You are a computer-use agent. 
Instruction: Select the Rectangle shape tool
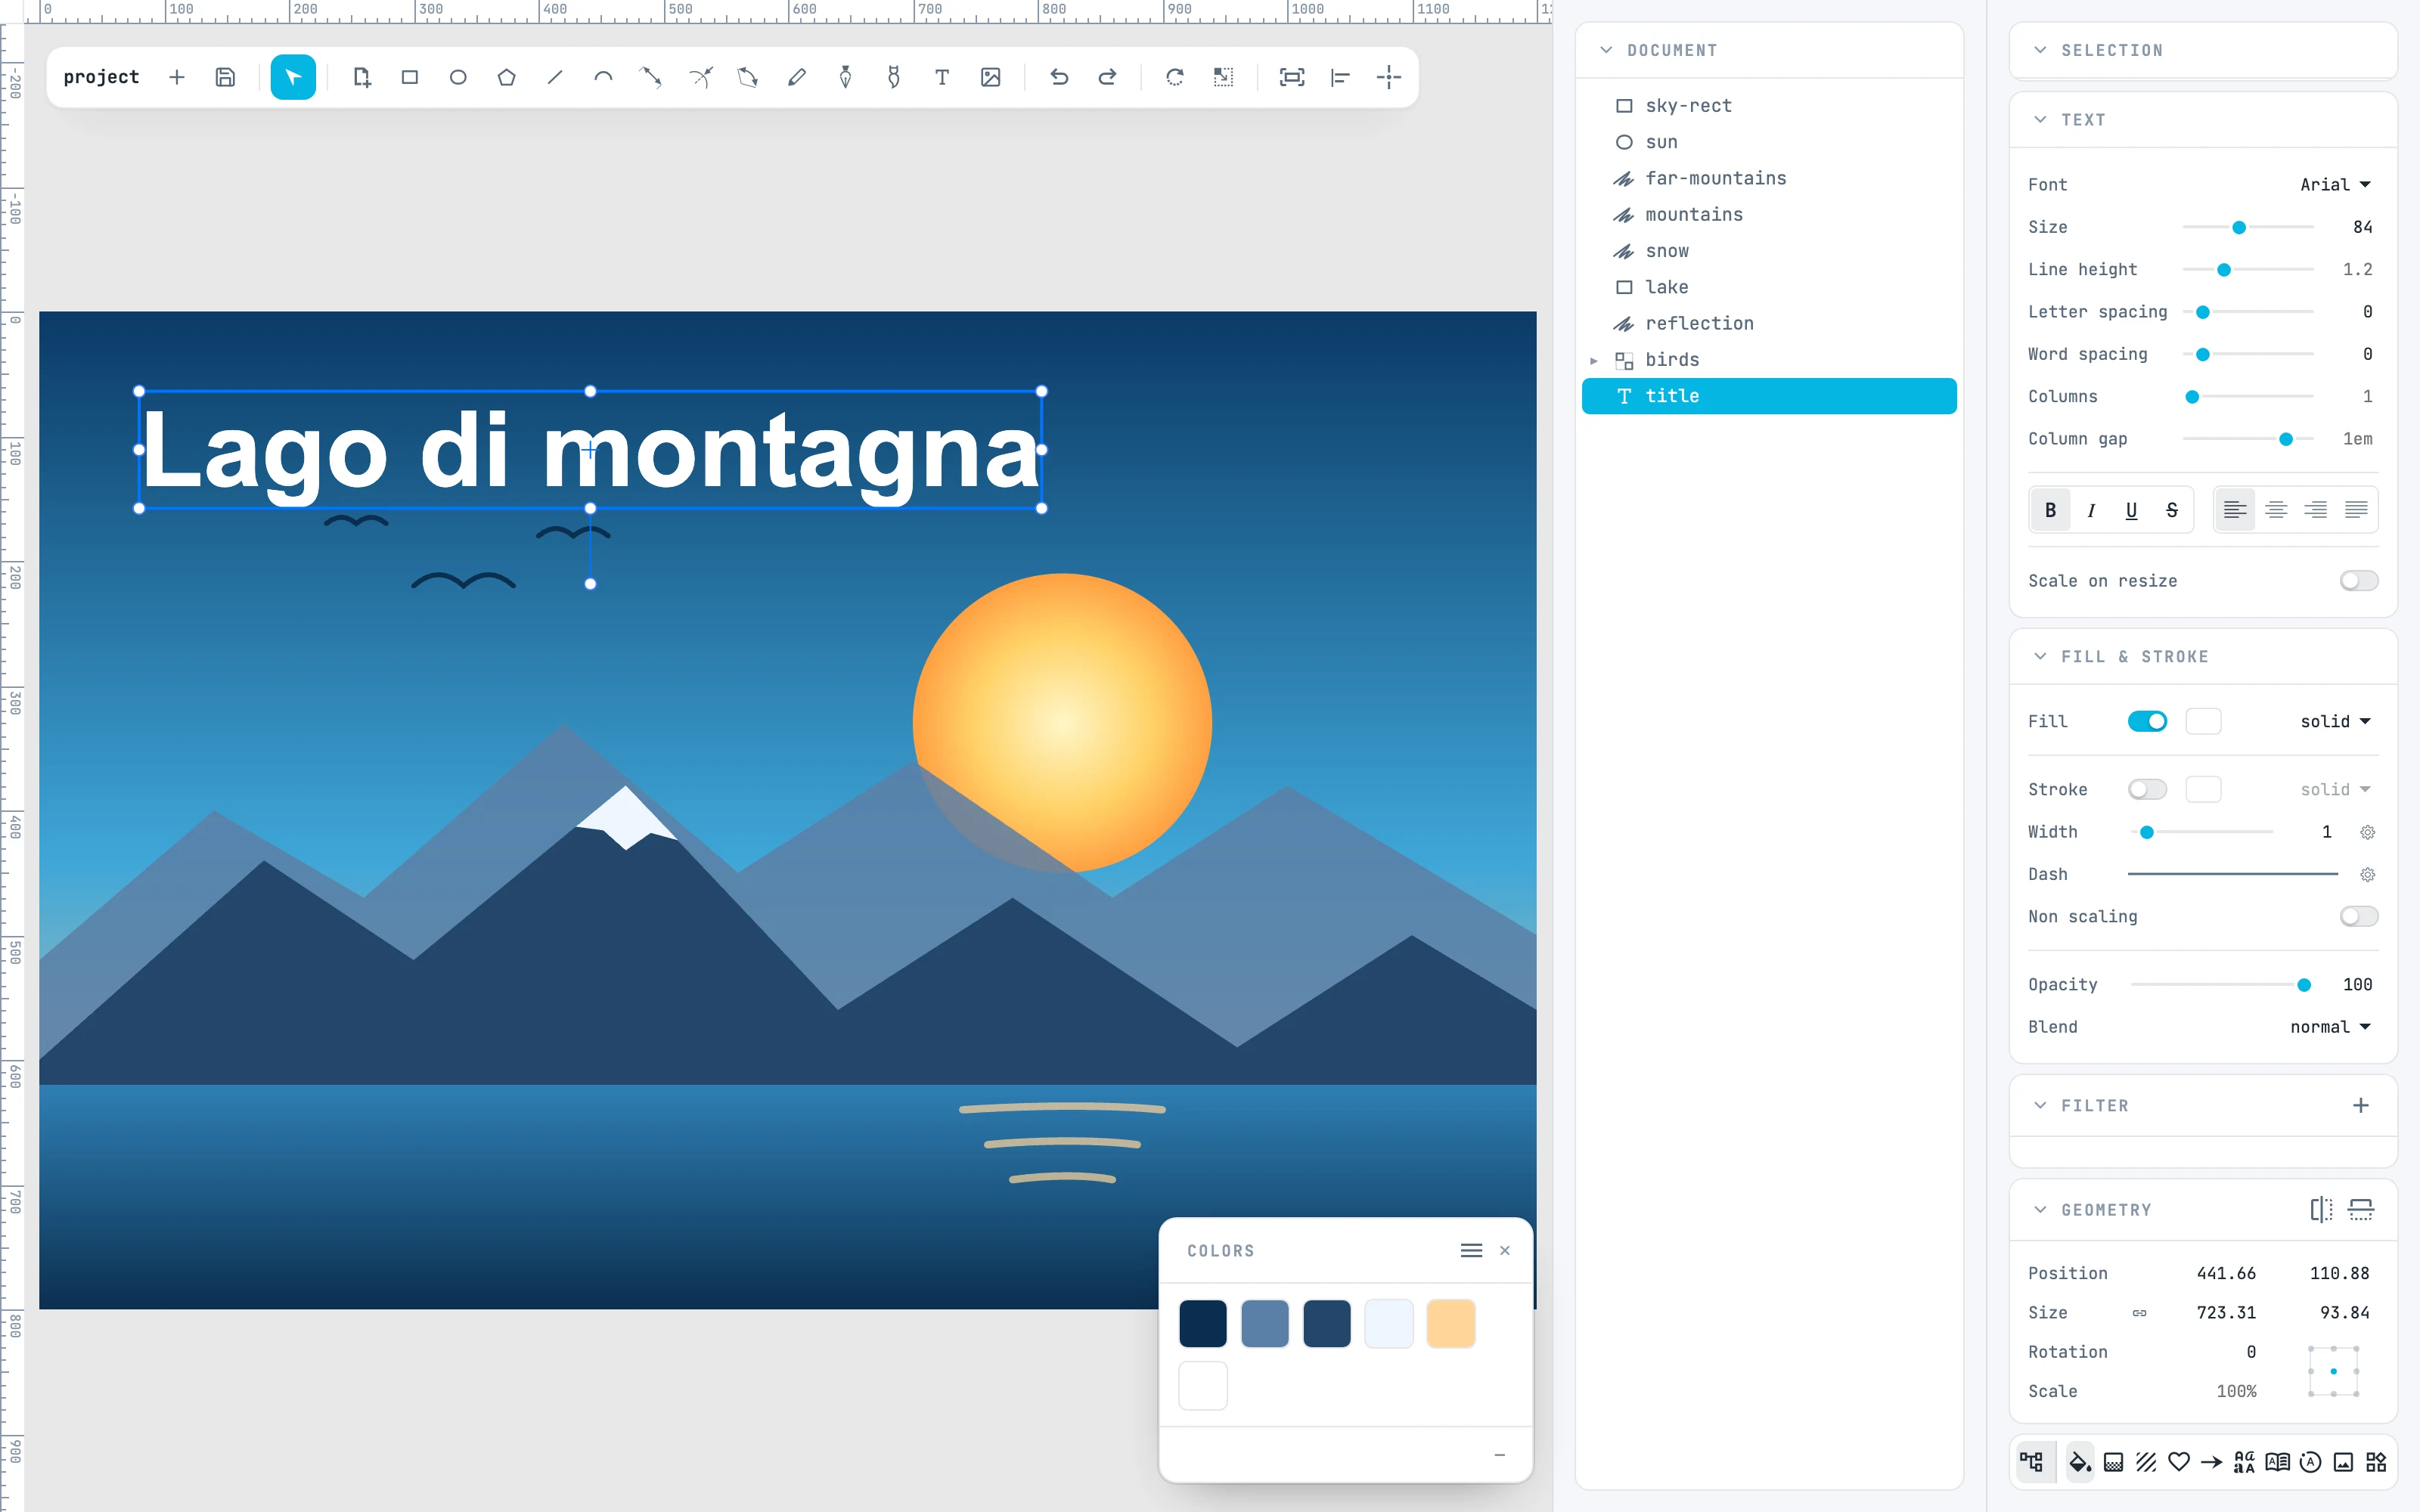tap(410, 77)
